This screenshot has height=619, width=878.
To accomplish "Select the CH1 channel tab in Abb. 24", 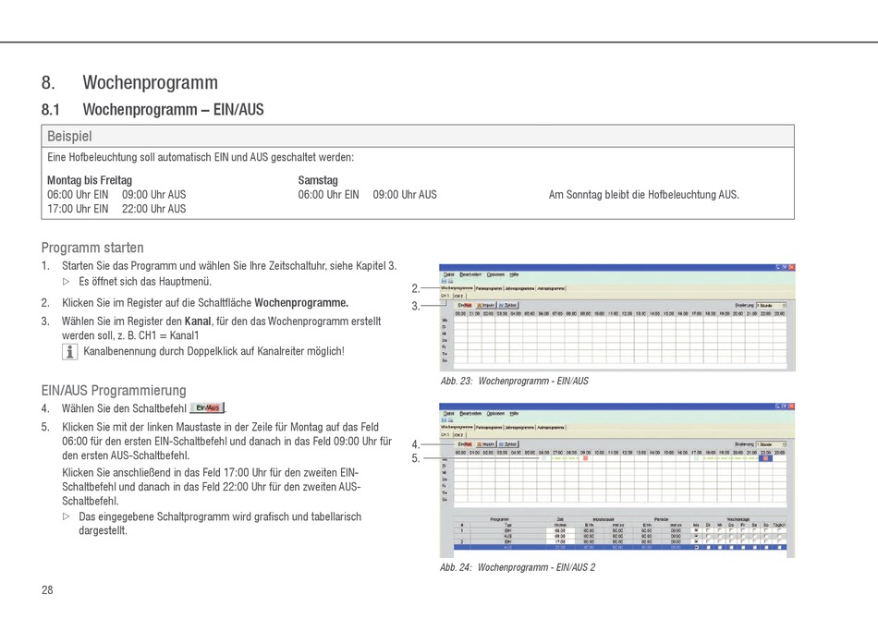I will [445, 434].
